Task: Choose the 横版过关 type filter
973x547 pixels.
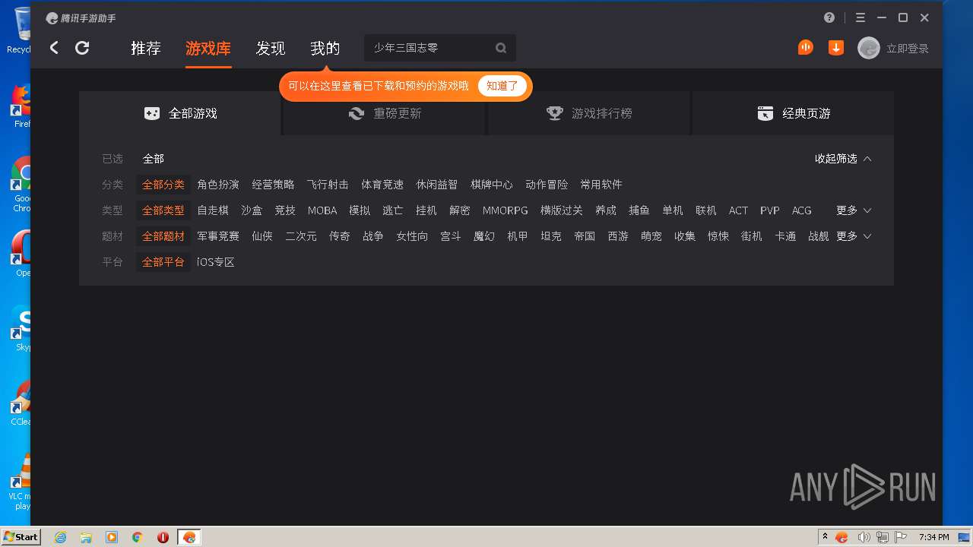Action: point(562,210)
